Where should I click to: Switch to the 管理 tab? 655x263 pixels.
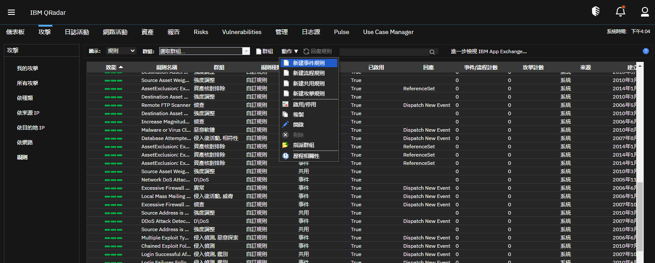pos(282,32)
